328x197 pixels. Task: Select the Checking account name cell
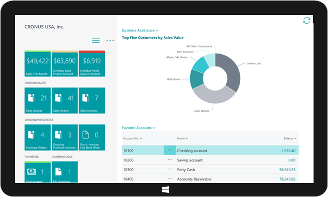[192, 151]
